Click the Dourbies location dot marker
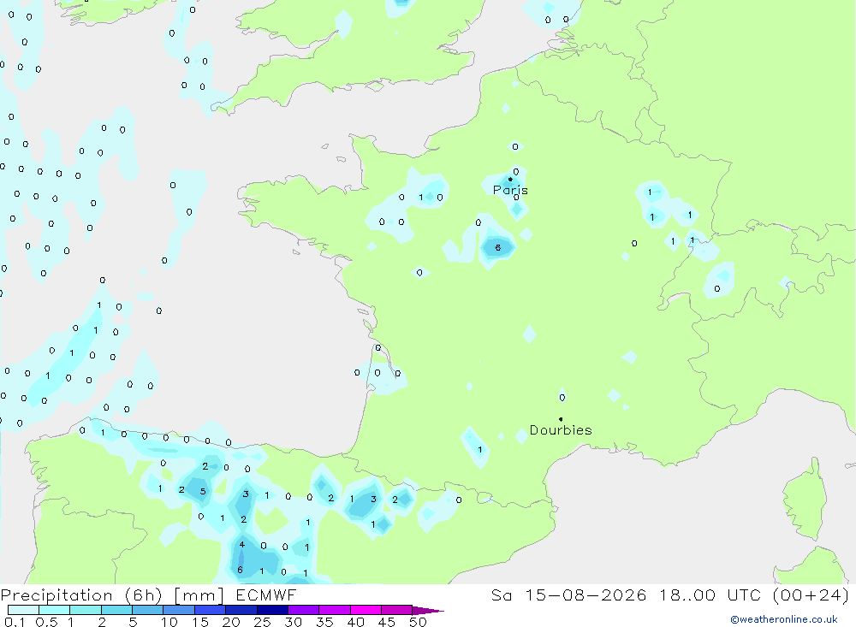 [561, 419]
